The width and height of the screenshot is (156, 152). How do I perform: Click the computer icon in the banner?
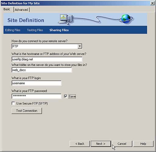point(65,19)
